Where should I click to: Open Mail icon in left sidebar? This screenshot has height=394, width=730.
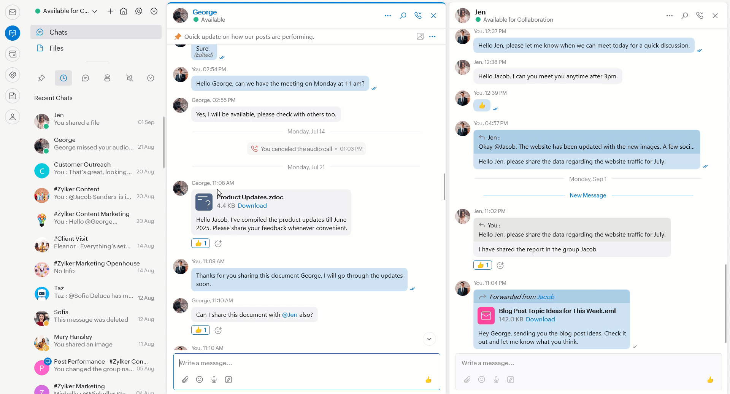pyautogui.click(x=13, y=12)
